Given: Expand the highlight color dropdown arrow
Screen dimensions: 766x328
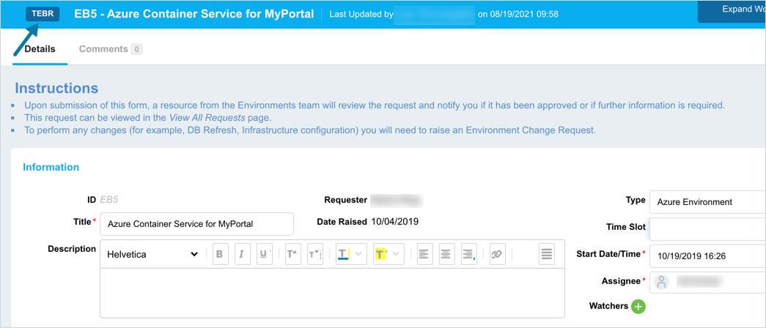Looking at the screenshot, I should 397,254.
